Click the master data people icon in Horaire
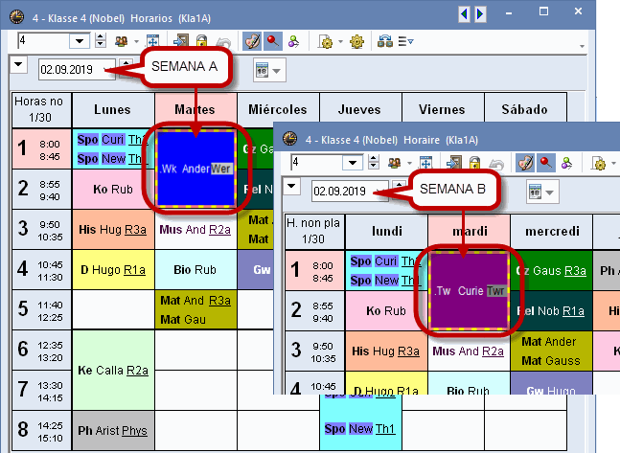The width and height of the screenshot is (620, 453). [394, 163]
